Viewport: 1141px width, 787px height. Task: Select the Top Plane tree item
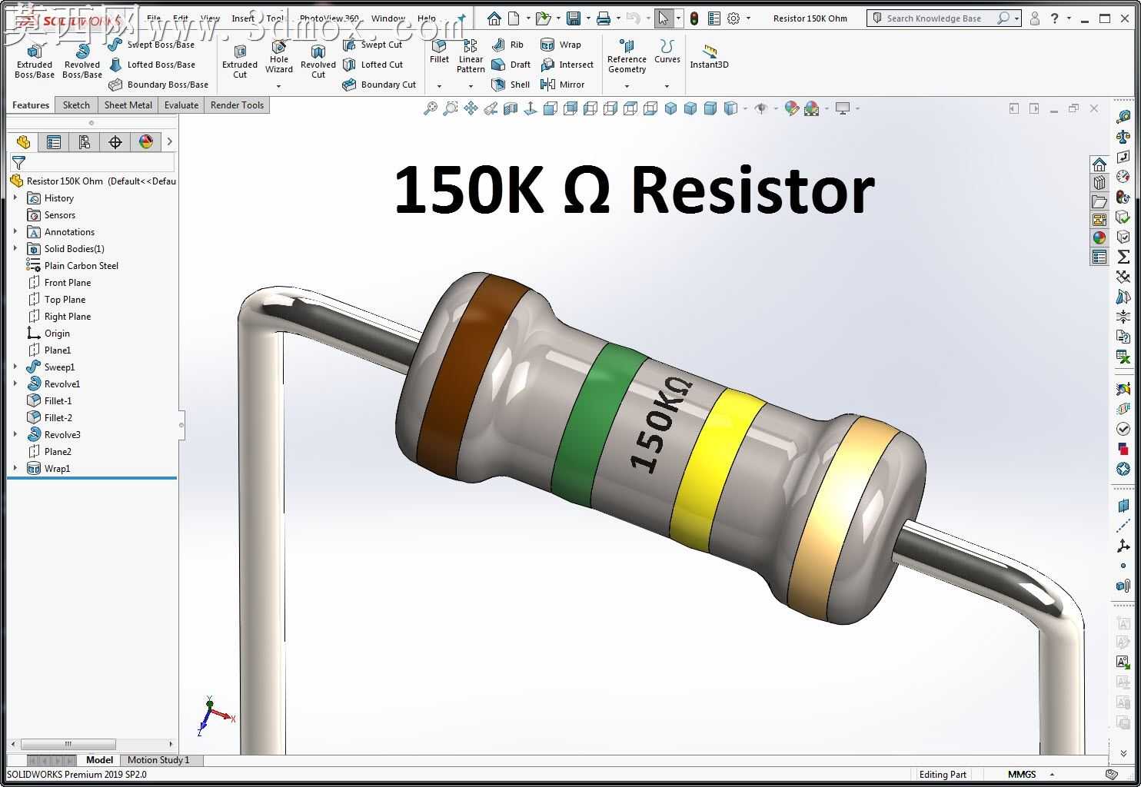[x=56, y=299]
